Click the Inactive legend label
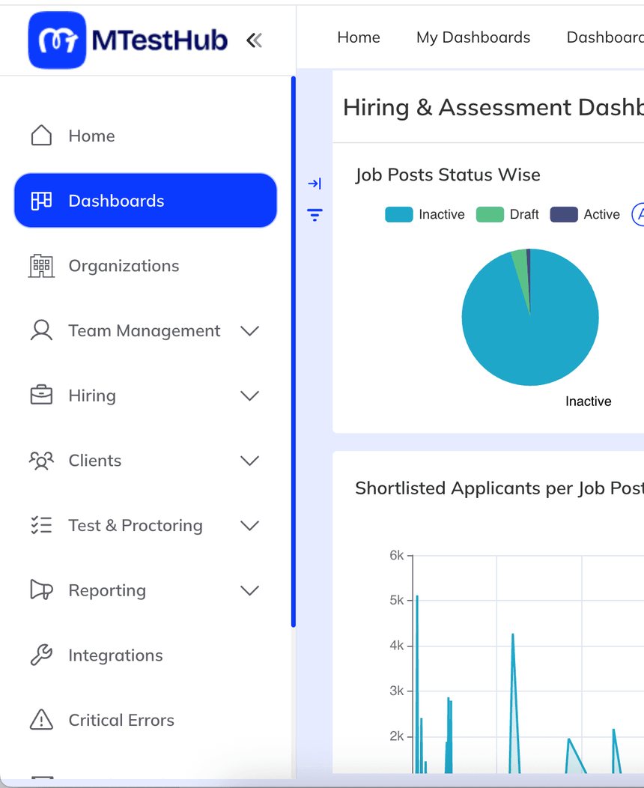 [x=442, y=214]
